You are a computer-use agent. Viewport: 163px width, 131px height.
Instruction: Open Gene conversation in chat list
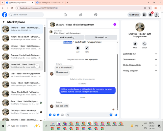[x=22, y=103]
